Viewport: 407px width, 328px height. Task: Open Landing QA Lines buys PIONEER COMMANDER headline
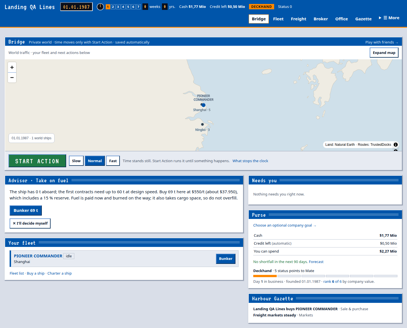pos(295,309)
